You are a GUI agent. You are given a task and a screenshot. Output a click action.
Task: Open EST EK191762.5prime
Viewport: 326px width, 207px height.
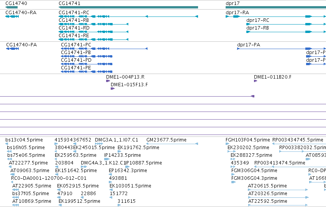138,148
